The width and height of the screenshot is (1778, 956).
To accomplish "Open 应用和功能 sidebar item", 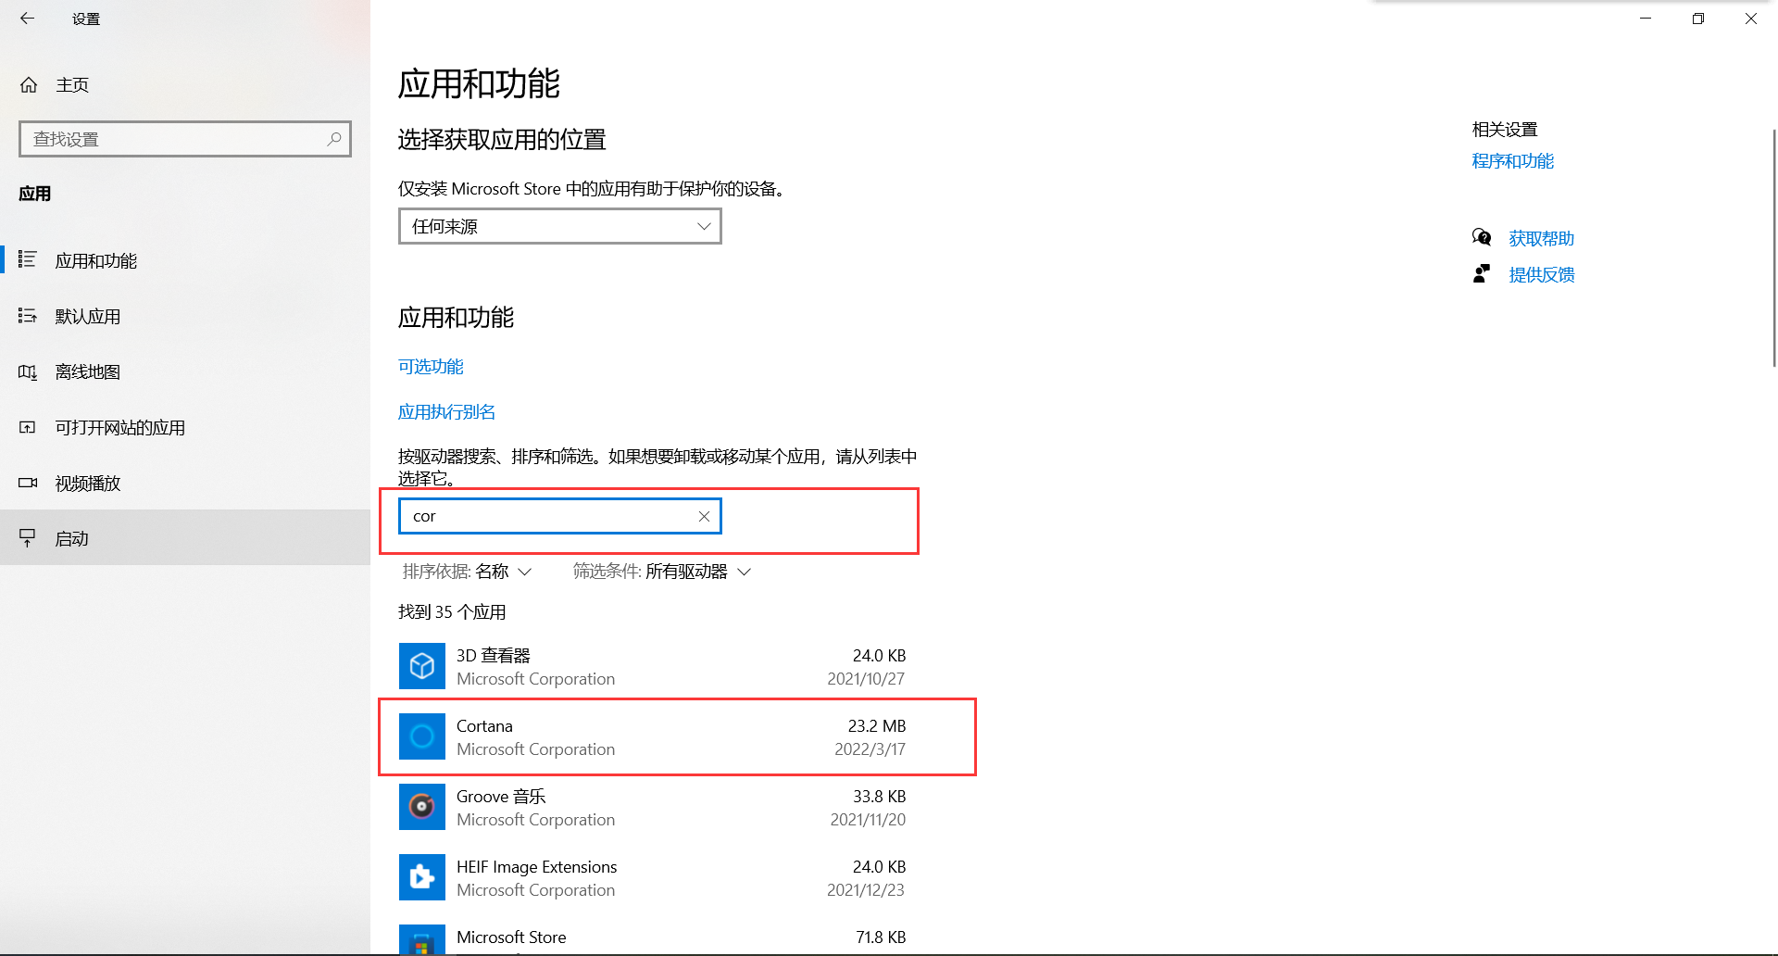I will coord(185,260).
